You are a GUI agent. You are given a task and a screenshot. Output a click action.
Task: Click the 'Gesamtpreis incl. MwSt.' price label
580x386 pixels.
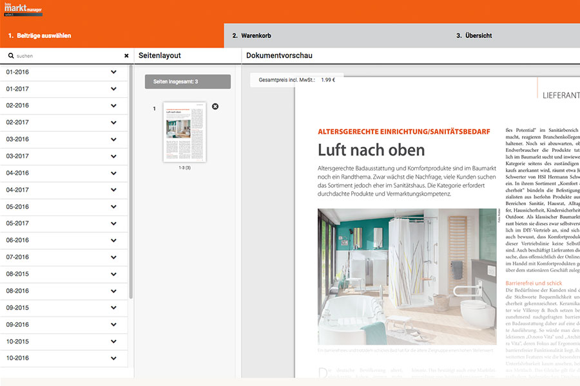pos(287,80)
